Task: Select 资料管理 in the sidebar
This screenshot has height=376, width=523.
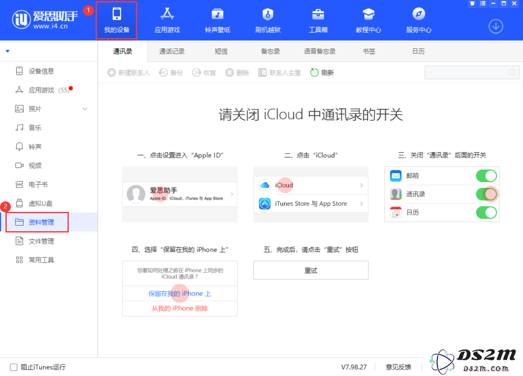Action: (49, 222)
